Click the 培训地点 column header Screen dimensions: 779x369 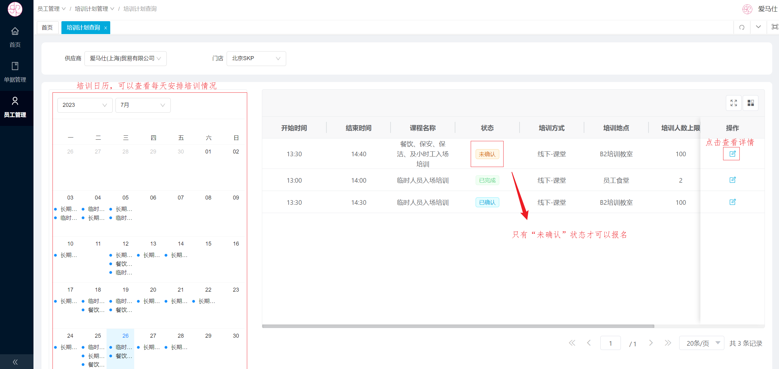(x=616, y=128)
